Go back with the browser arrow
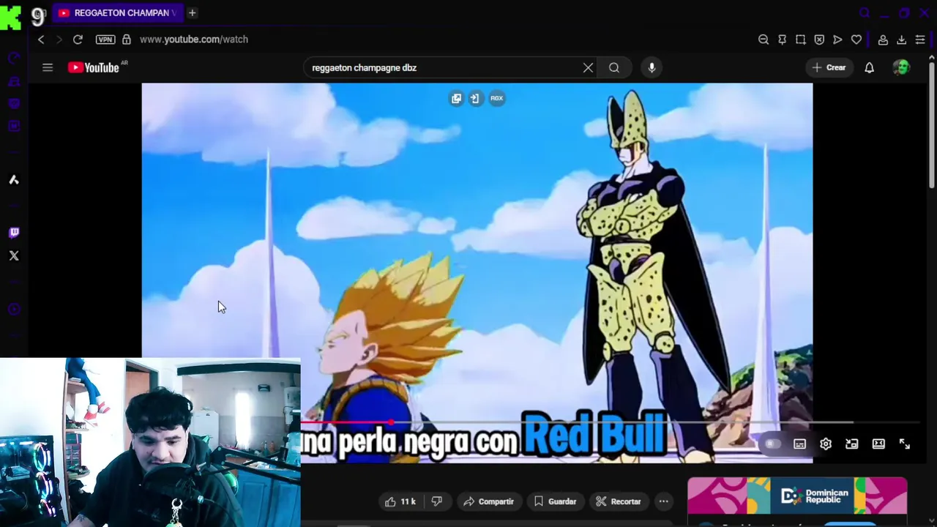This screenshot has width=937, height=527. [x=41, y=40]
